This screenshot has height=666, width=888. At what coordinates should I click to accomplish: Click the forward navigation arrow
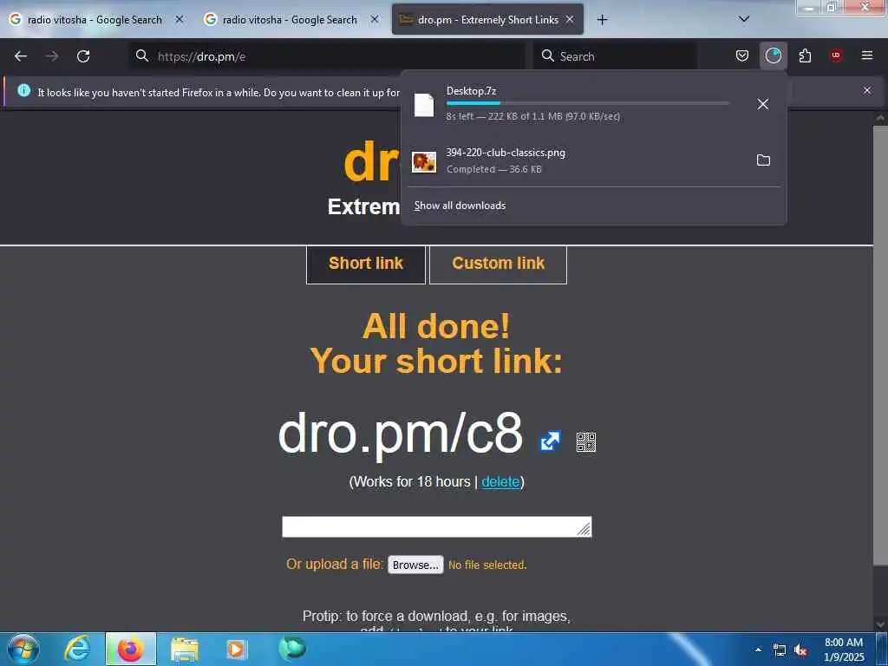(52, 56)
